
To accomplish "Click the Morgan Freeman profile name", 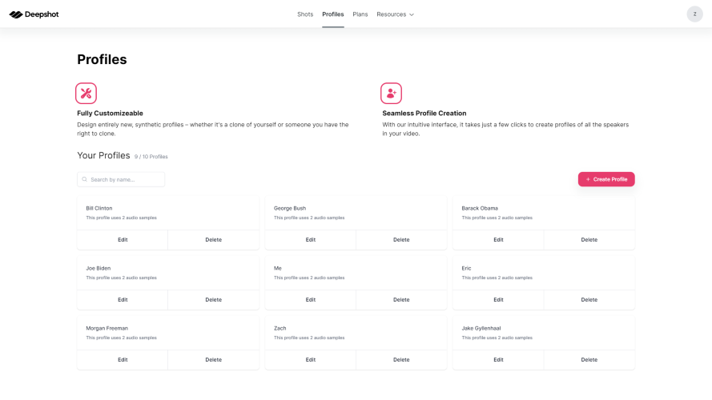I will click(107, 328).
